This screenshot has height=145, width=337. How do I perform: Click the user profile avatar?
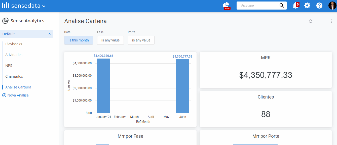332,6
